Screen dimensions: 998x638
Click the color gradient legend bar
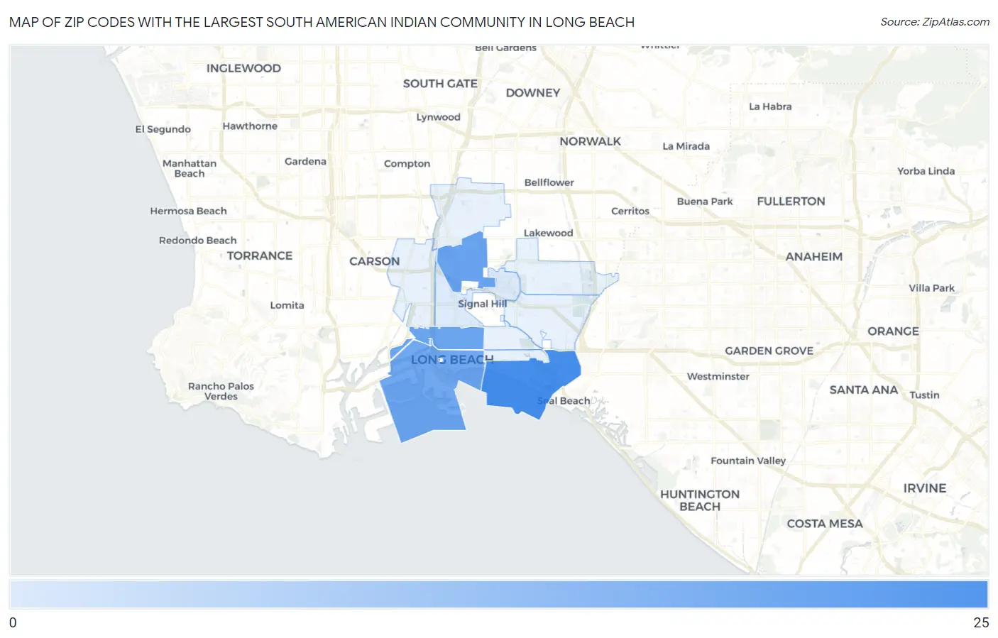click(498, 595)
